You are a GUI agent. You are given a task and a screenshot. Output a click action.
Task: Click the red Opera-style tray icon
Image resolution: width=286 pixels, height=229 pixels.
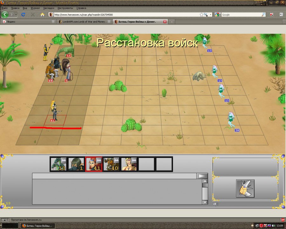(261, 226)
